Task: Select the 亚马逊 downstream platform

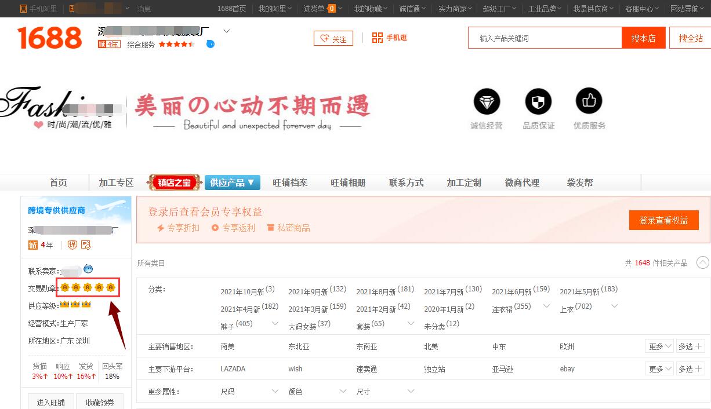Action: (x=502, y=368)
